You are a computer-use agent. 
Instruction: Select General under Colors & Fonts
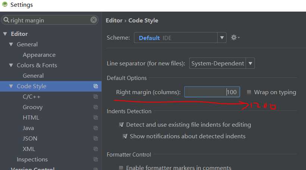[x=33, y=76]
